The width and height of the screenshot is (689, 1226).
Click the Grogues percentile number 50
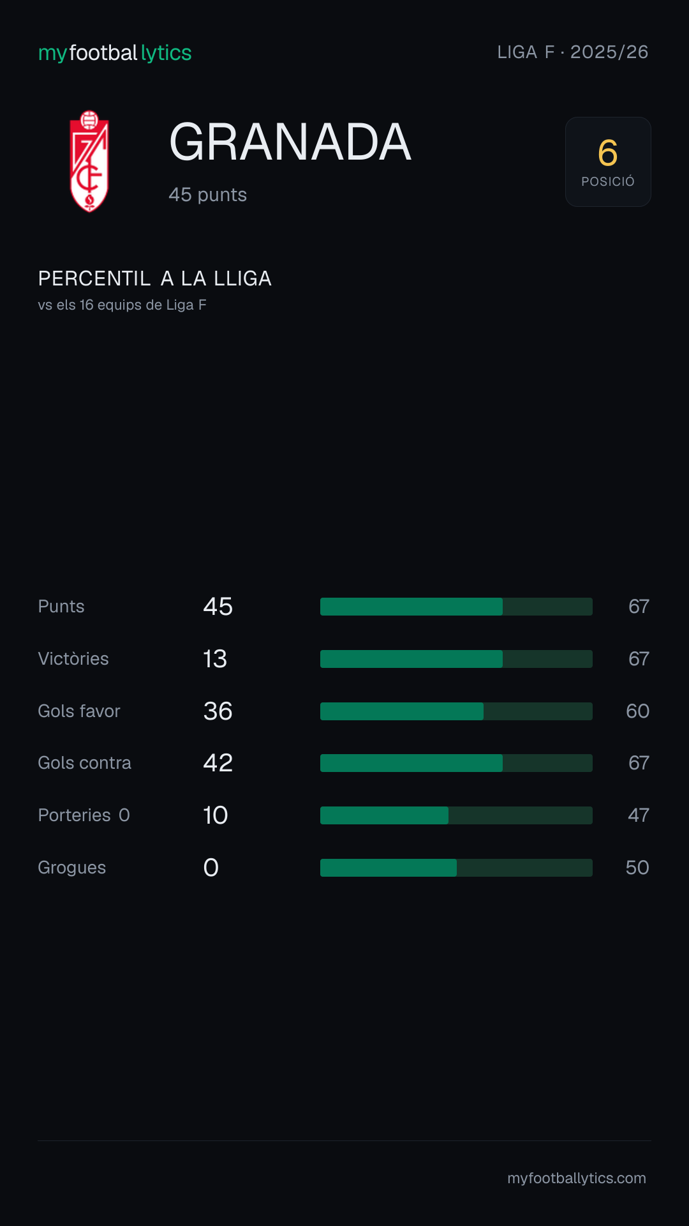pos(637,868)
